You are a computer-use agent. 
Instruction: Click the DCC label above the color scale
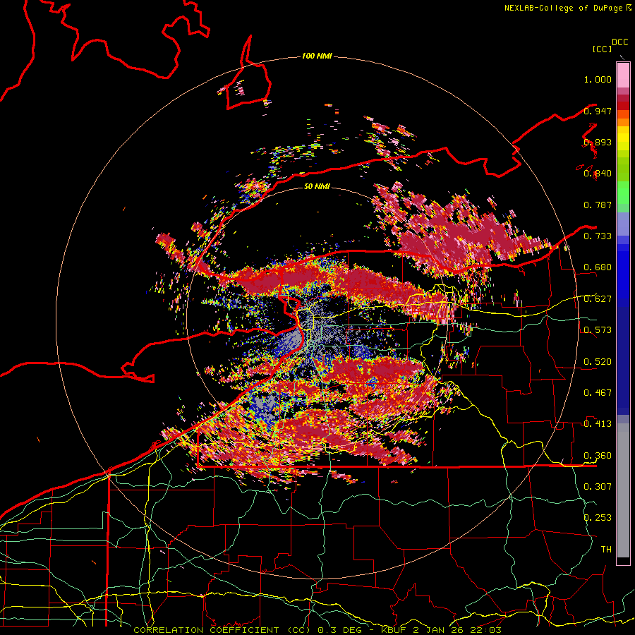click(619, 42)
